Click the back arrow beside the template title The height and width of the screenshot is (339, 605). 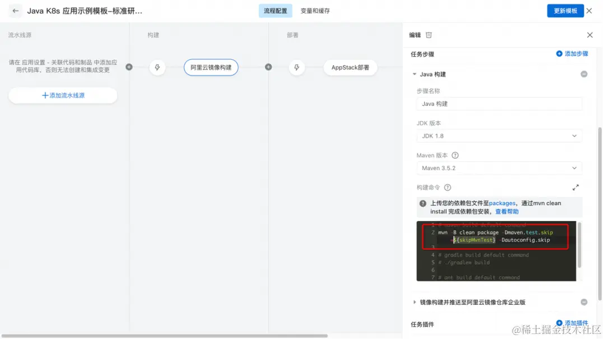tap(15, 11)
